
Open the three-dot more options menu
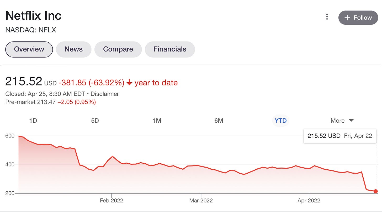327,17
